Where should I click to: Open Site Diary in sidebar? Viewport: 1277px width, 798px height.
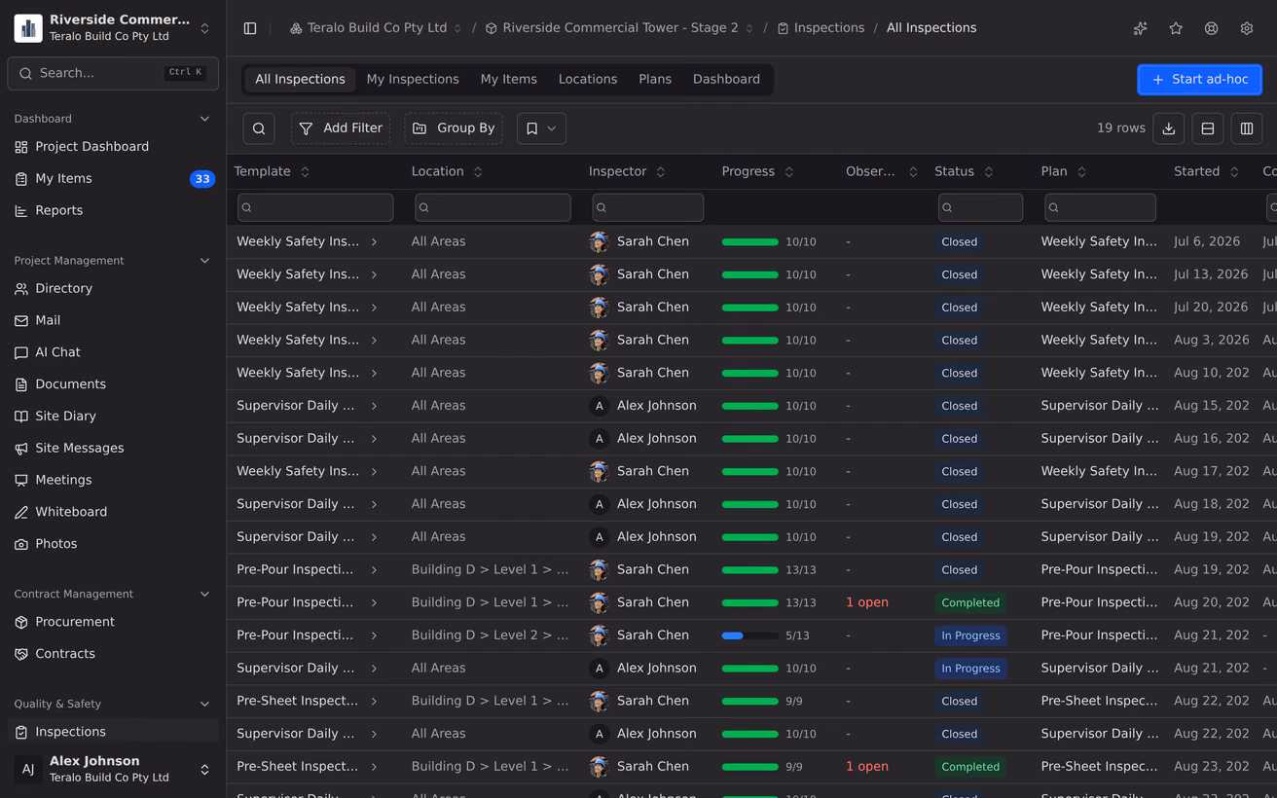point(113,417)
